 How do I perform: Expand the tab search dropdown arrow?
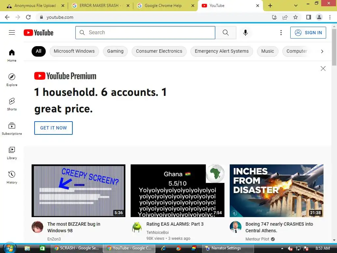point(296,6)
